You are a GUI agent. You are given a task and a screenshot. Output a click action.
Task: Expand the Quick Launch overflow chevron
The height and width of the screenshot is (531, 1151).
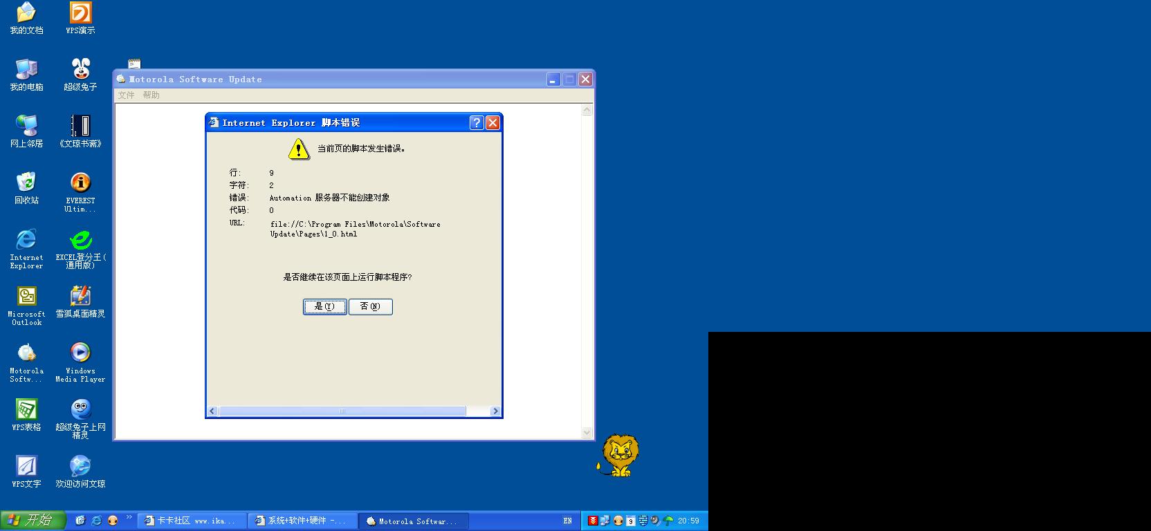coord(129,518)
